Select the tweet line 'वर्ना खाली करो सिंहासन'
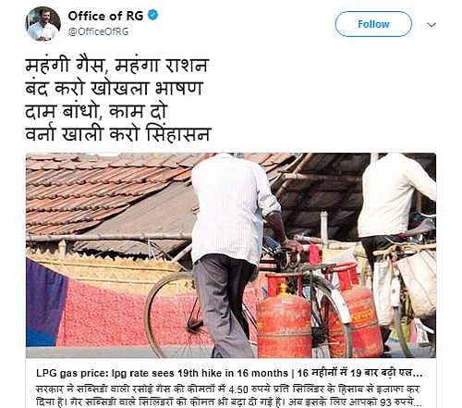Viewport: 462px width, 408px height. coord(118,134)
